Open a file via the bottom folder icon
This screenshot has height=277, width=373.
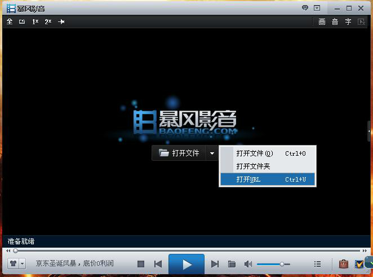(232, 264)
